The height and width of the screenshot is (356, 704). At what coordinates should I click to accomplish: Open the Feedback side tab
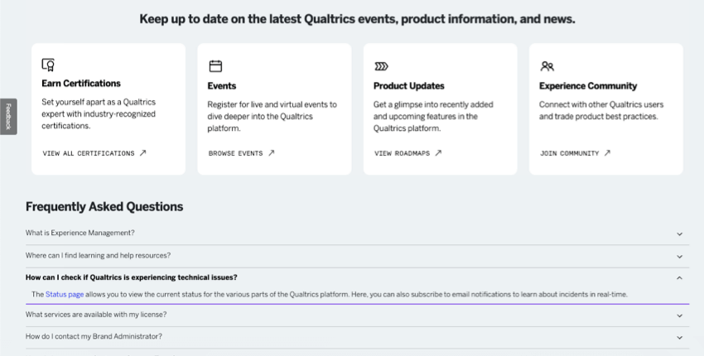7,116
